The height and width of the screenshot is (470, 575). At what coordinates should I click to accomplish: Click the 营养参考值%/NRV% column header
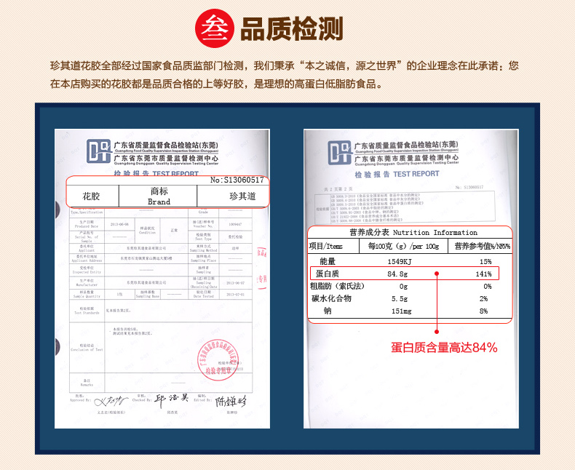[483, 246]
